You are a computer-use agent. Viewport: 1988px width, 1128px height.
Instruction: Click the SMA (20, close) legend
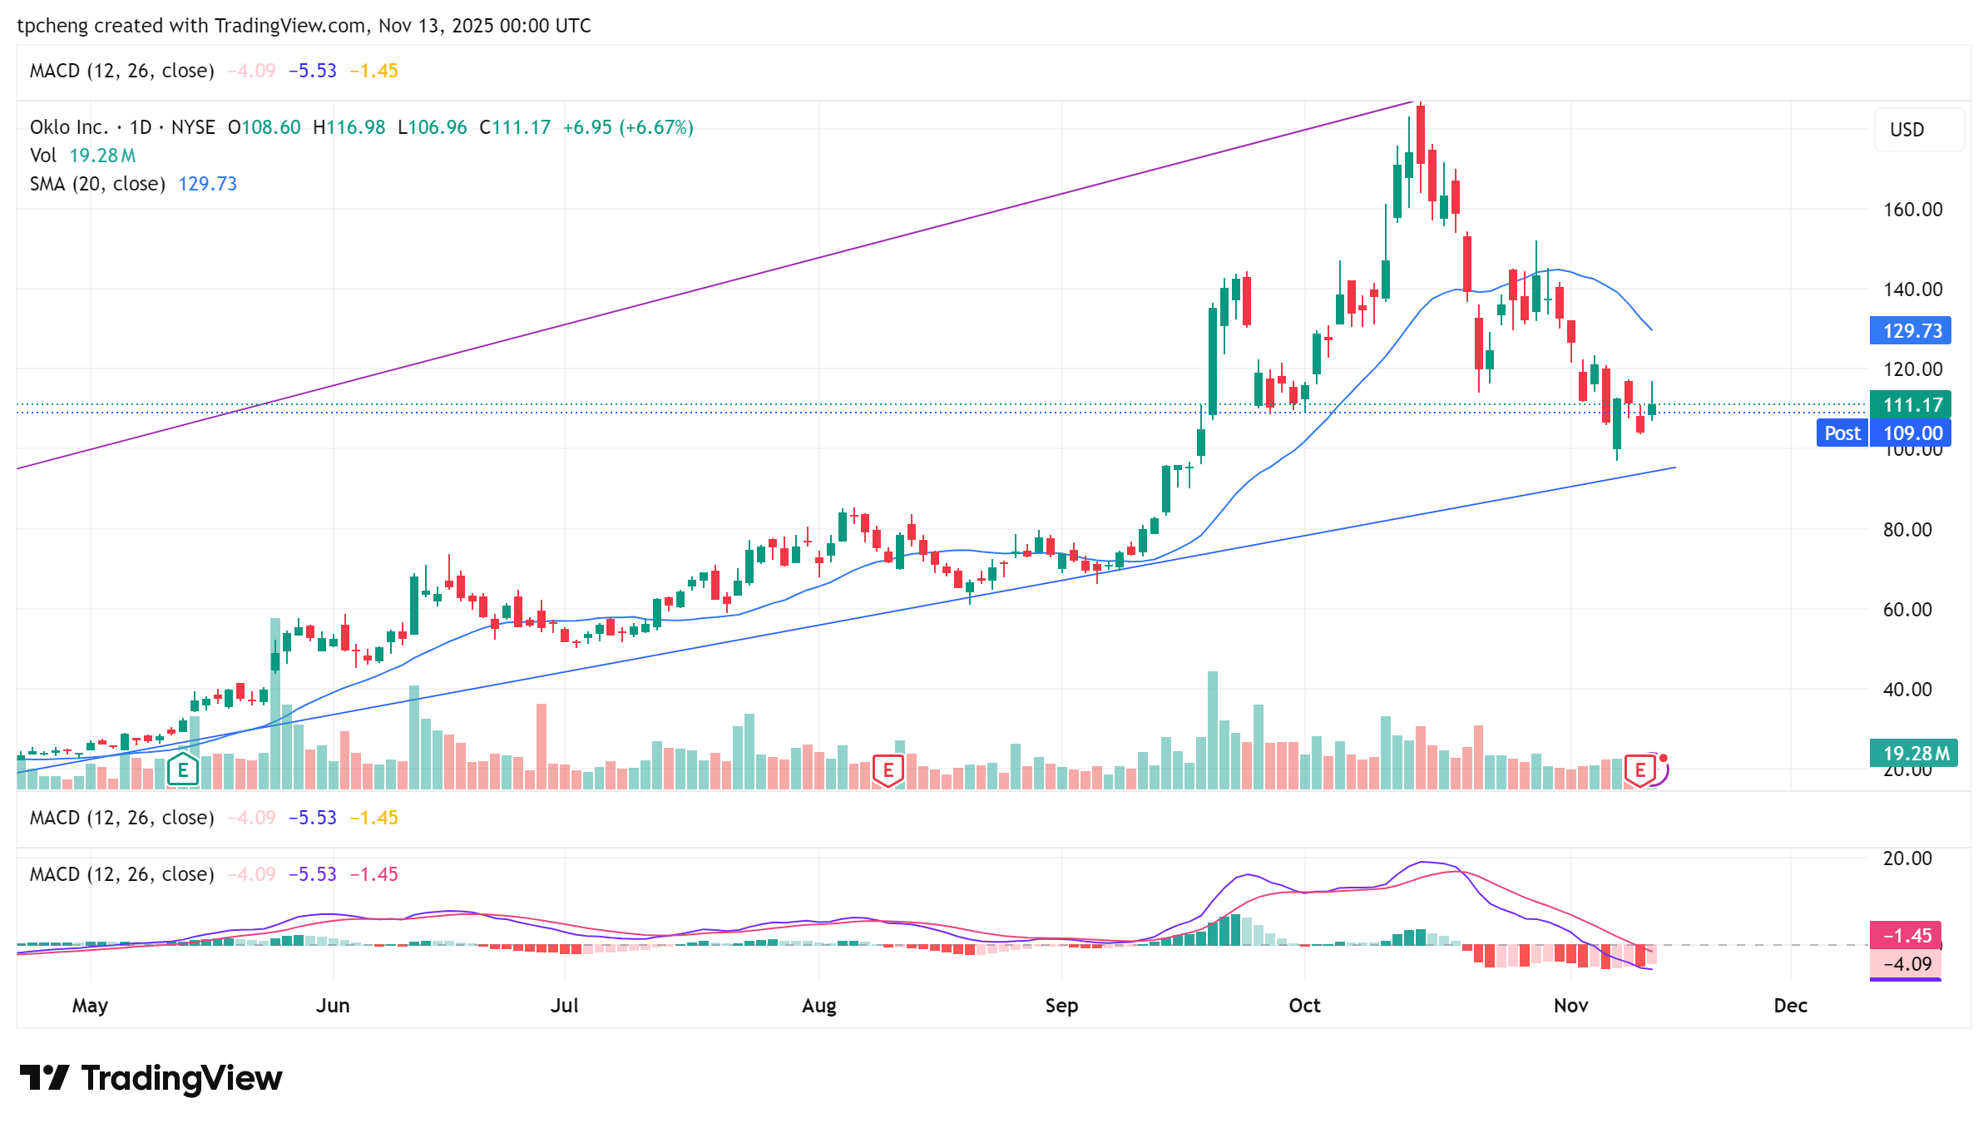[x=97, y=184]
